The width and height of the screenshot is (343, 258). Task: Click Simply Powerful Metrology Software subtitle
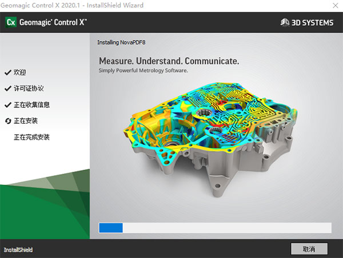[143, 71]
